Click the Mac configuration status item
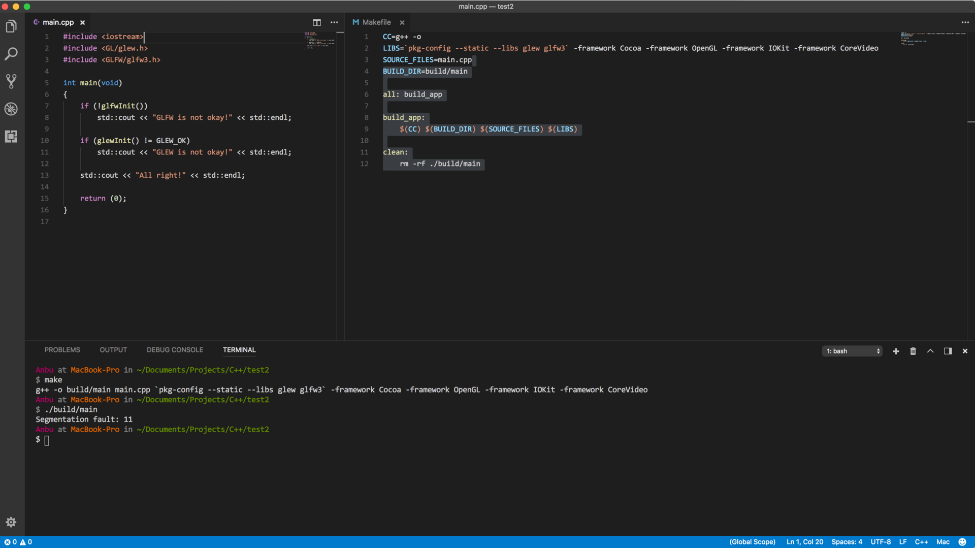975x548 pixels. (x=942, y=542)
